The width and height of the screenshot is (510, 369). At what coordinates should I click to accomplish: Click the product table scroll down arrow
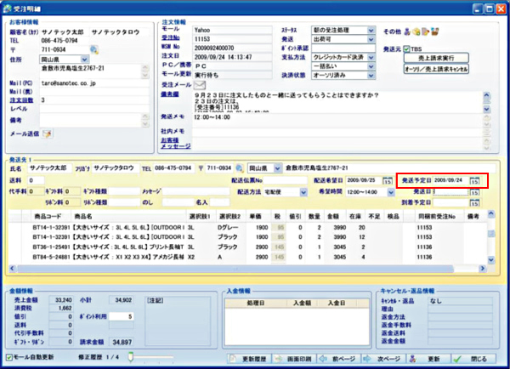click(491, 259)
